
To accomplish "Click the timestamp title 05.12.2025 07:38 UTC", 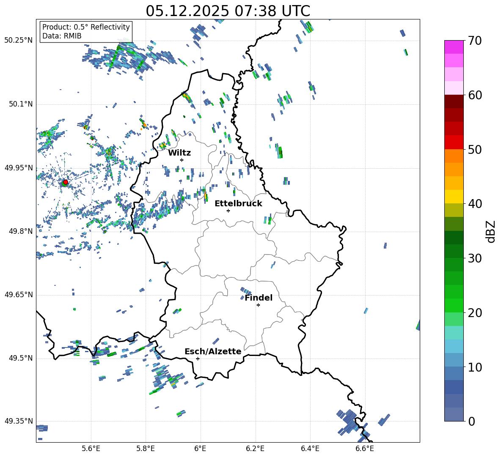I will pos(228,11).
